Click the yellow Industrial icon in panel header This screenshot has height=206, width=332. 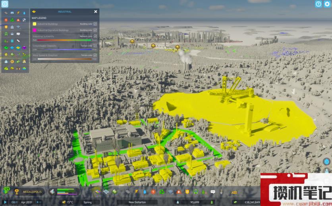click(x=34, y=12)
